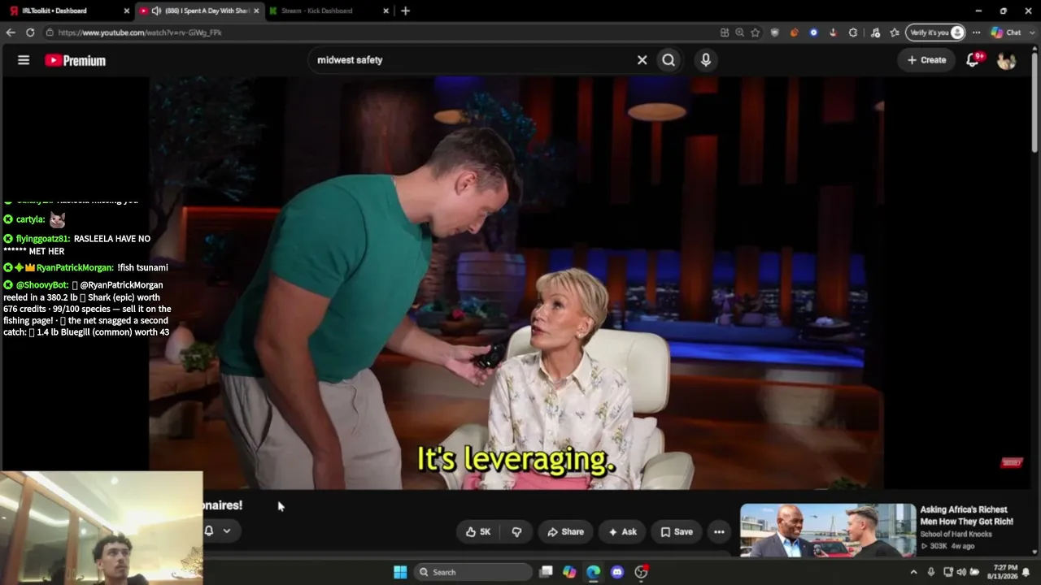Open the YouTube account avatar menu
Image resolution: width=1041 pixels, height=585 pixels.
click(x=1007, y=60)
